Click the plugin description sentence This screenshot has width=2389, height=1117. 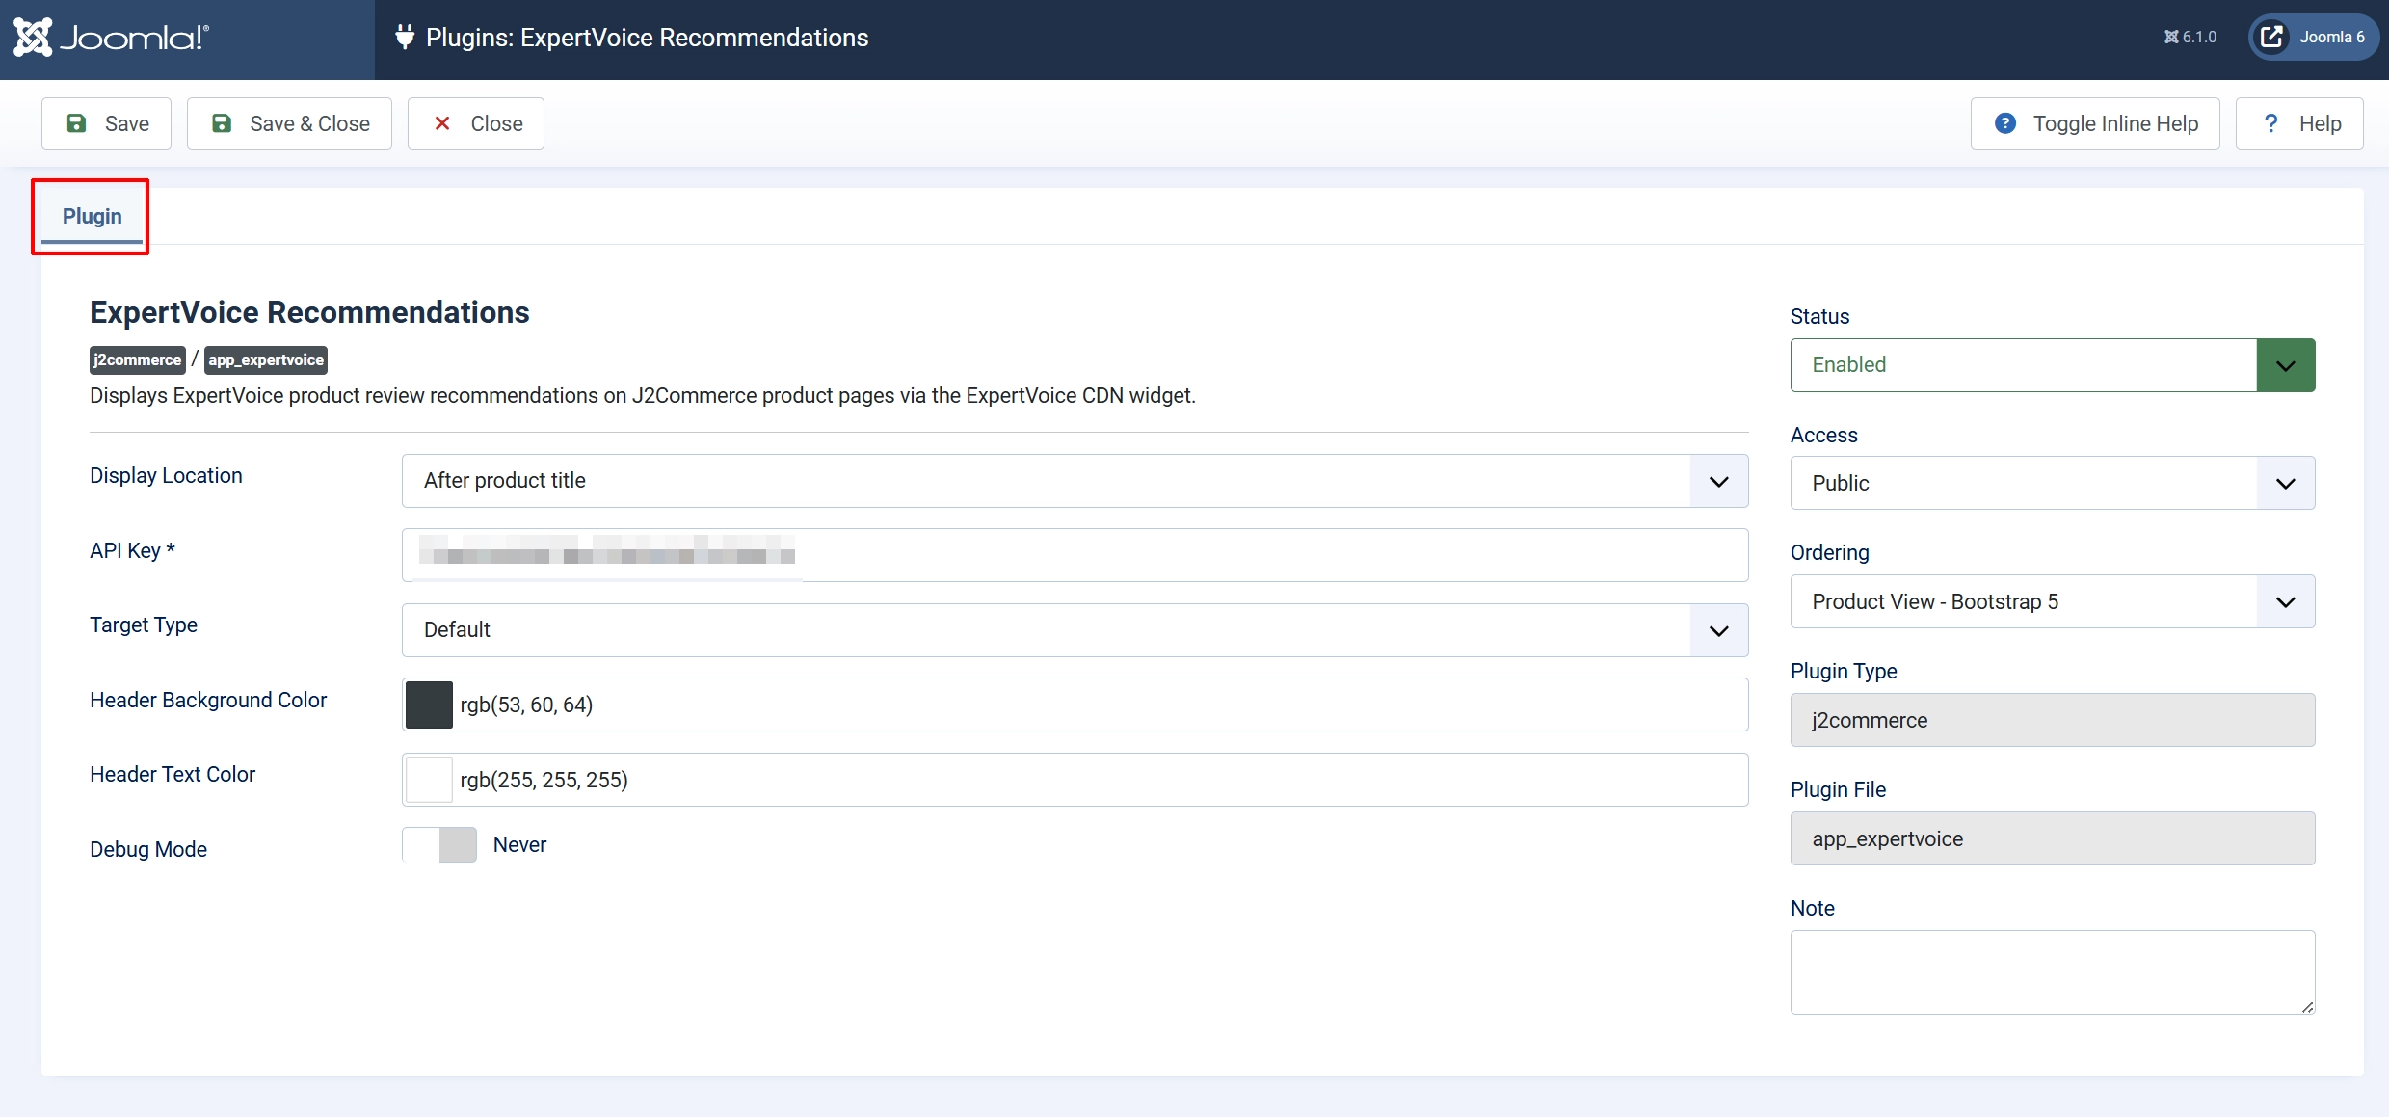pos(643,396)
